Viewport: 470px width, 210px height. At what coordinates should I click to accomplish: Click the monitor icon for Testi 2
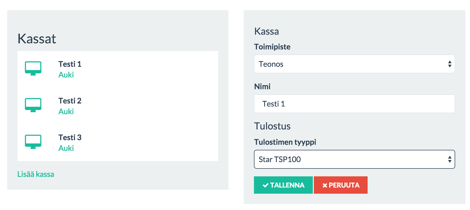33,105
